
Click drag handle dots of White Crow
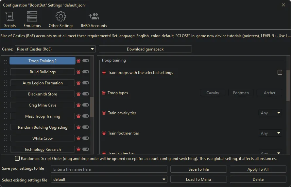6,138
